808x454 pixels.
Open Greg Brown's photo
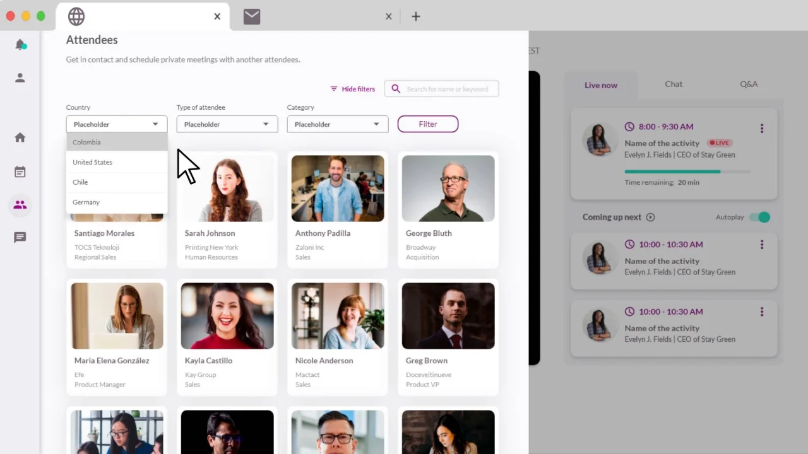point(448,316)
